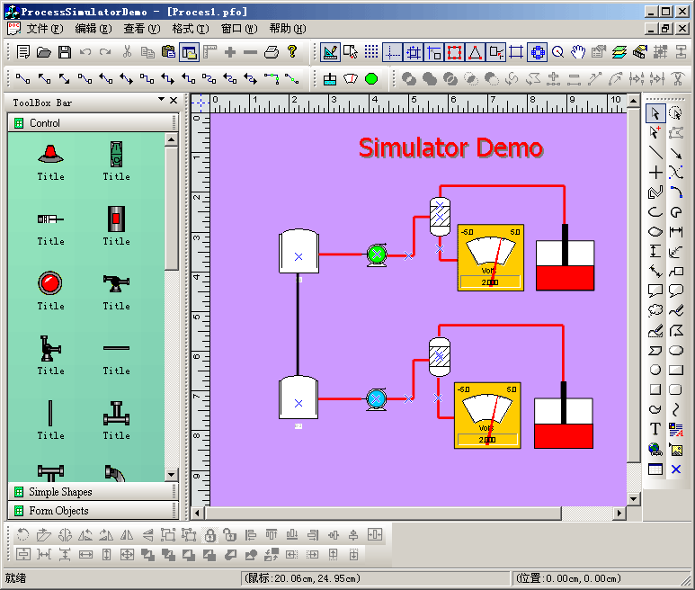
Task: Expand the Simple Shapes category
Action: pos(60,492)
